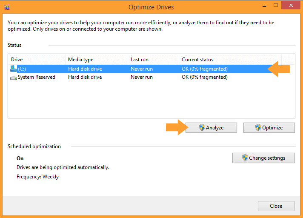Click the shield icon on Optimize button
The image size is (303, 218).
[258, 128]
